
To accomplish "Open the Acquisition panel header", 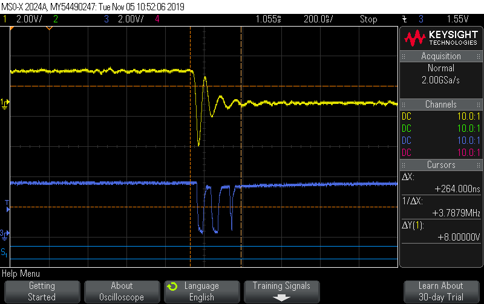I will click(x=441, y=56).
